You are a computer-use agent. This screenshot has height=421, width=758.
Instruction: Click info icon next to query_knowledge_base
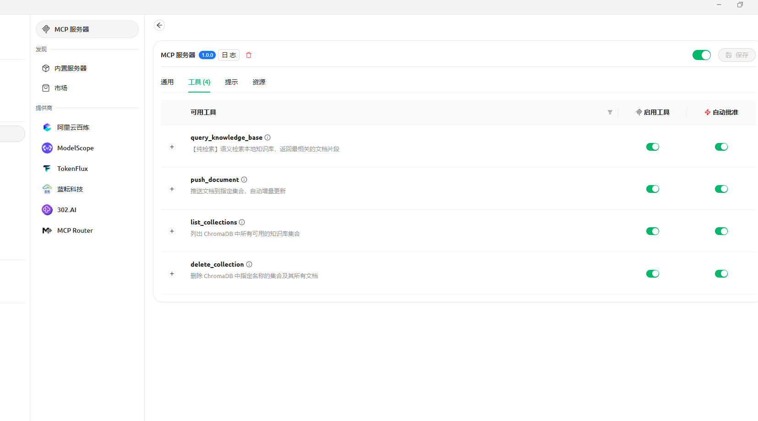(x=267, y=137)
